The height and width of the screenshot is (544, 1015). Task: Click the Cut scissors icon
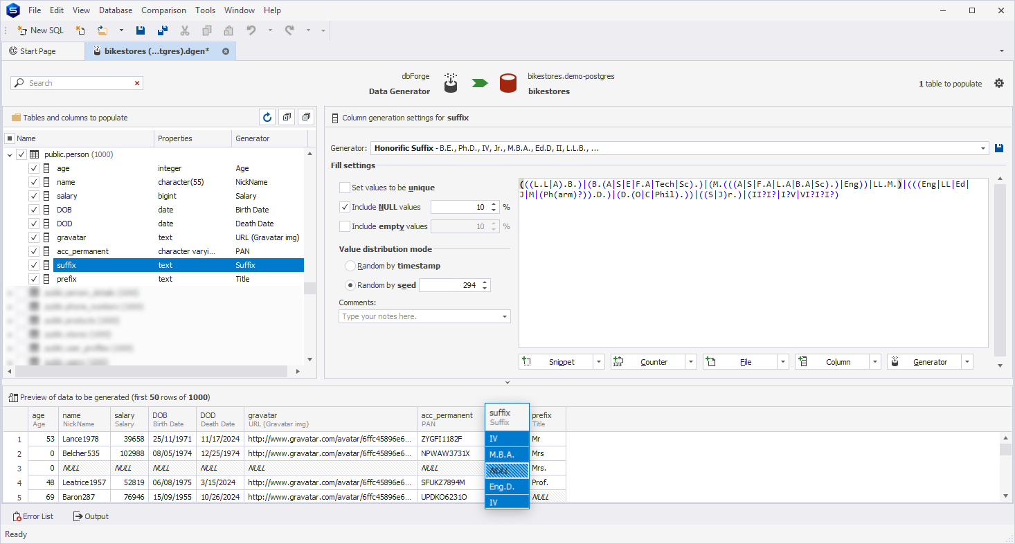pos(185,30)
